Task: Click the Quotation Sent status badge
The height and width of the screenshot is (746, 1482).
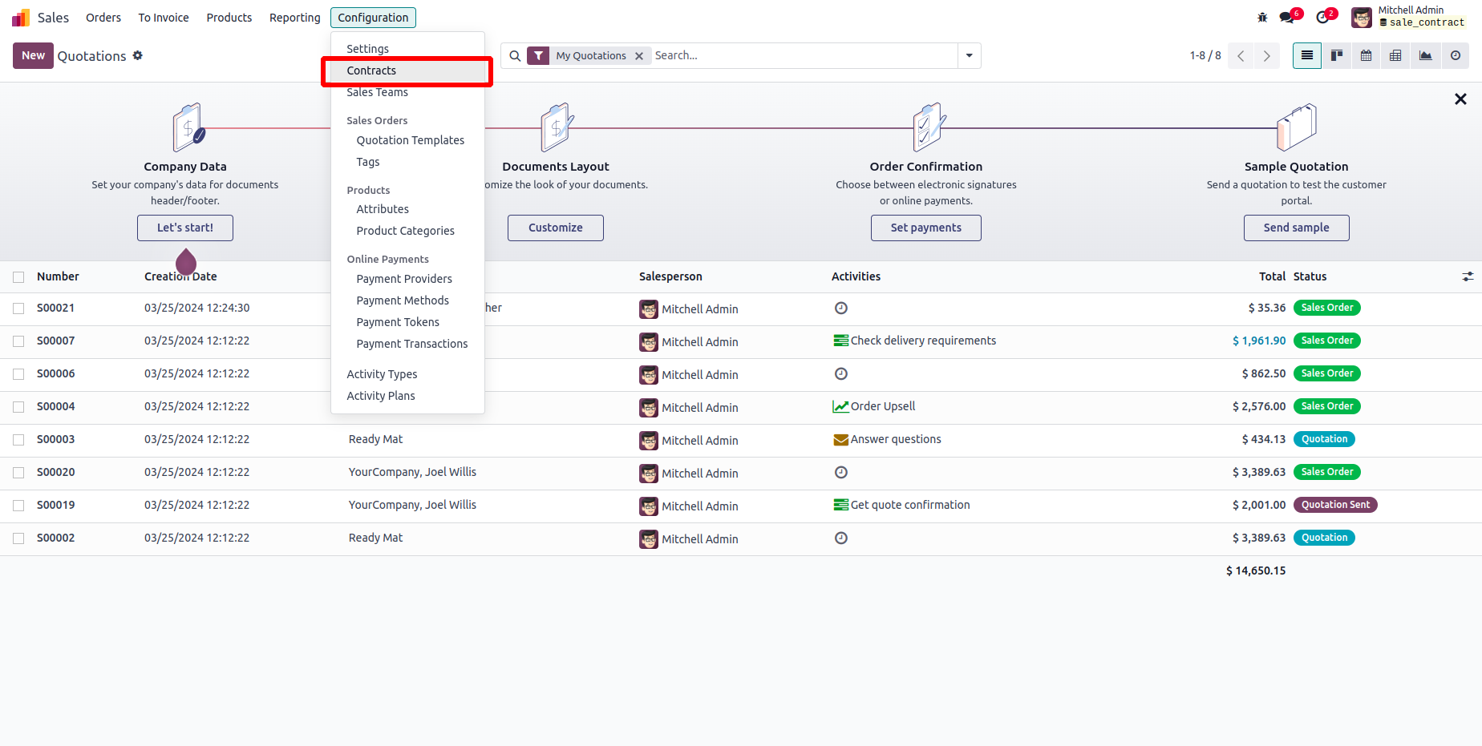Action: (x=1335, y=505)
